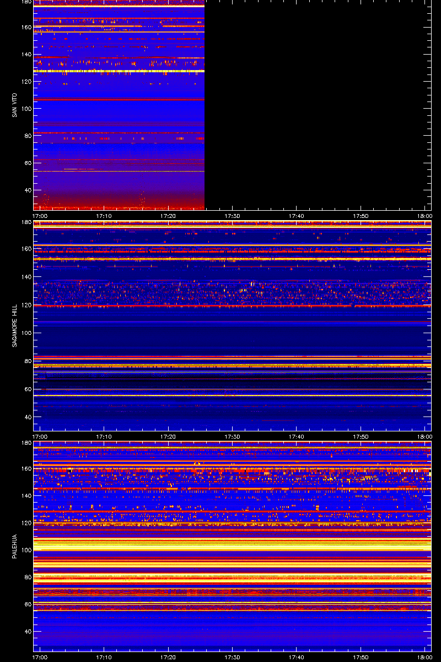
Task: Click 17:00 time label below San Vito plot
Action: tap(40, 216)
